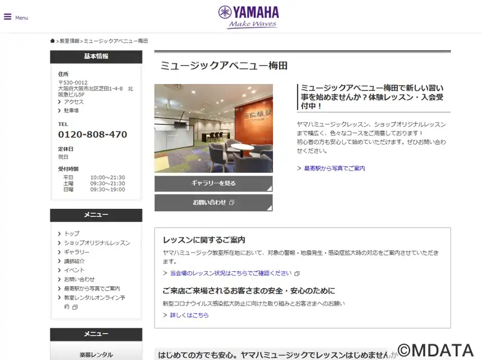
Task: Click chevron beside アクセス
Action: [x=60, y=102]
